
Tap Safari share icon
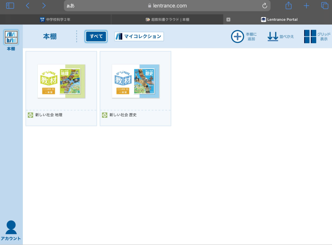(x=289, y=6)
